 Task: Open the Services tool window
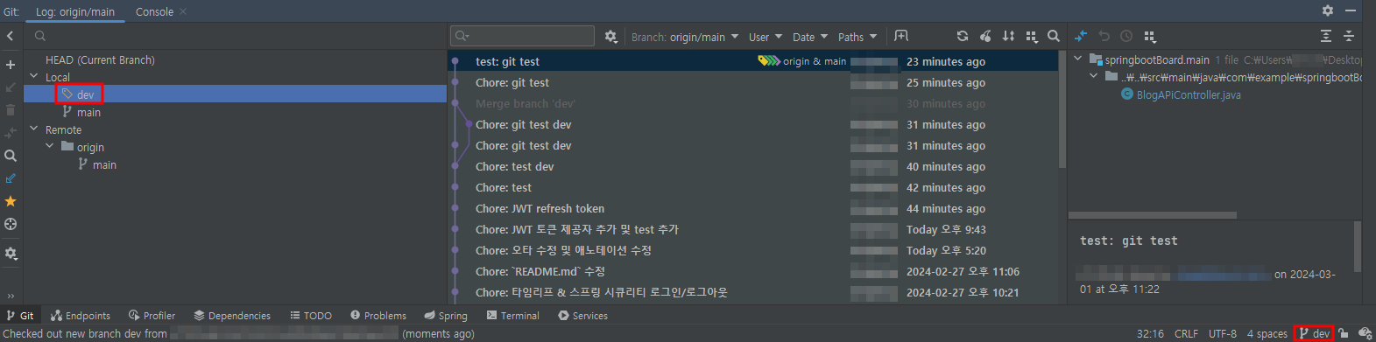coord(582,316)
